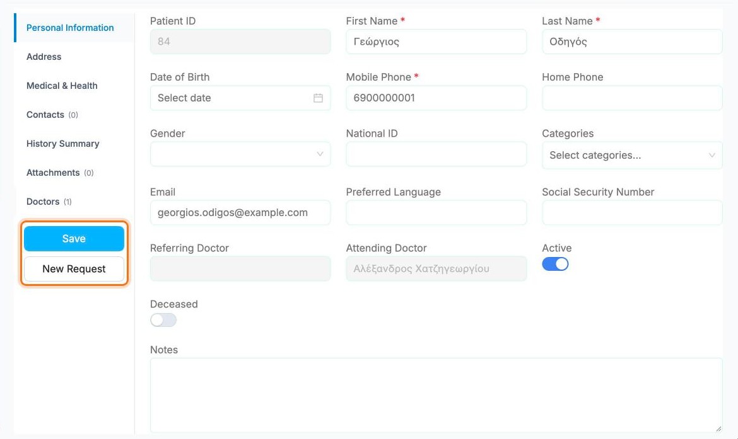Viewport: 738px width, 439px height.
Task: Click inside the Notes text area
Action: [x=436, y=396]
